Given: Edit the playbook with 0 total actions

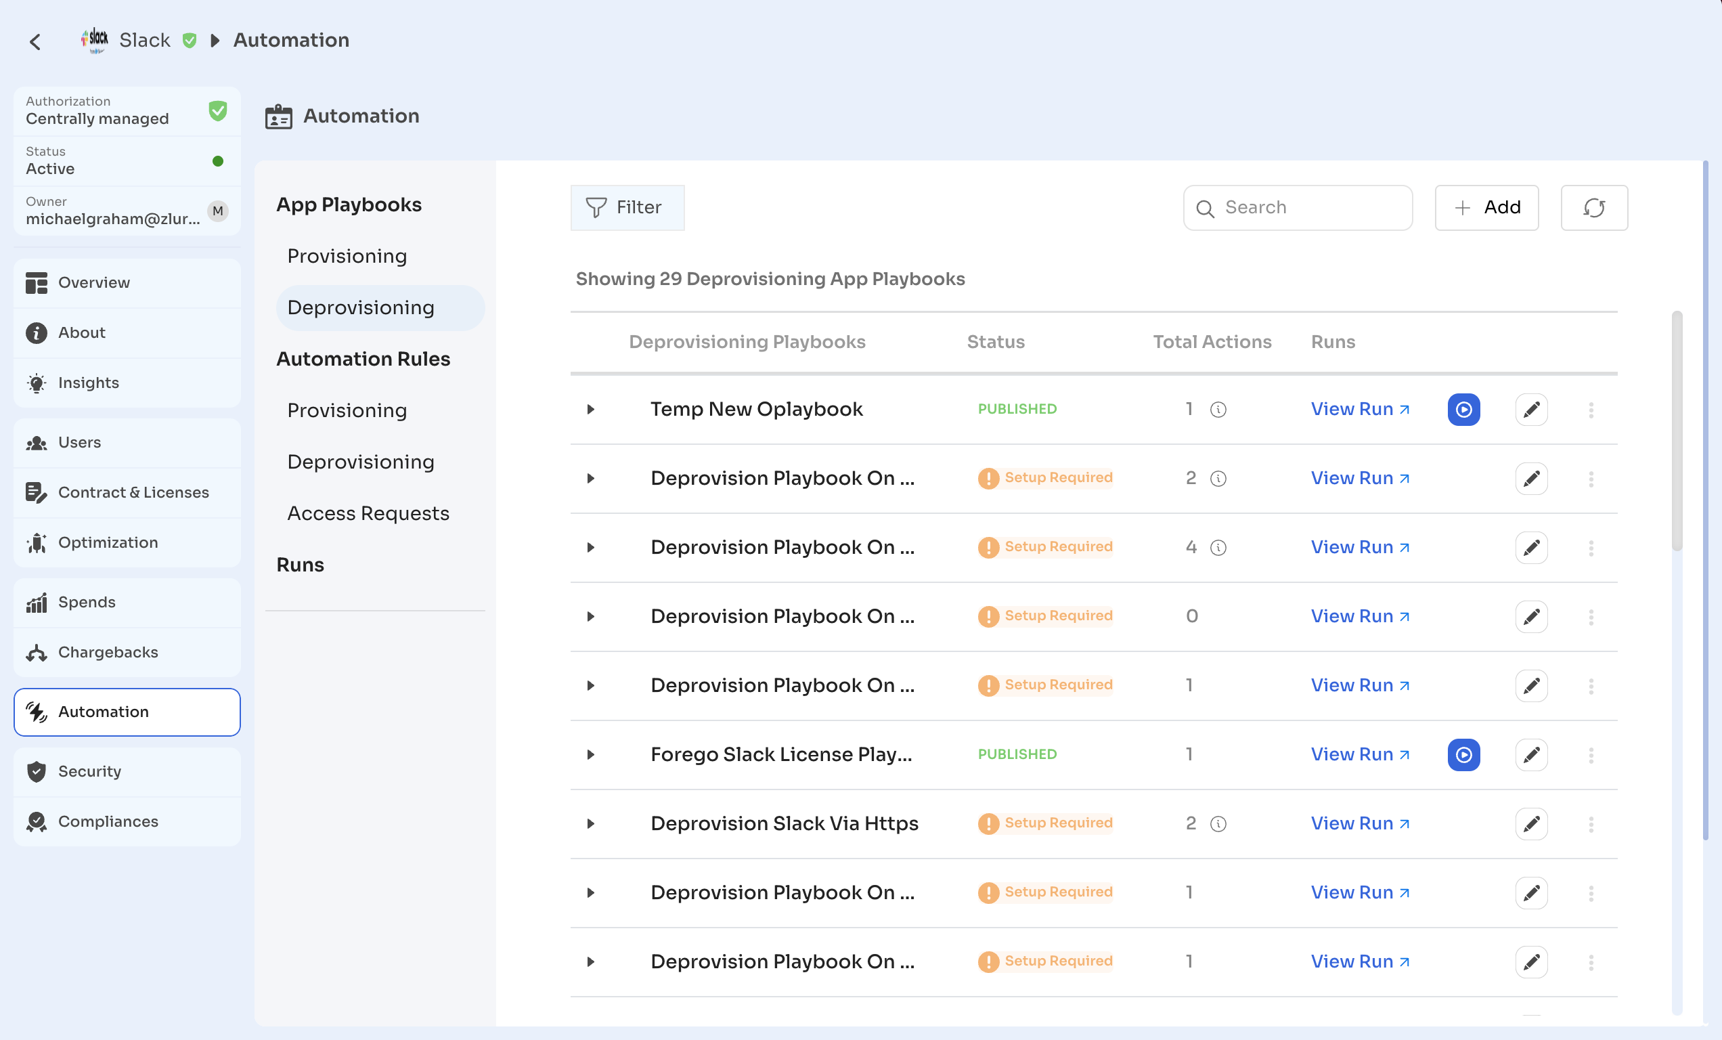Looking at the screenshot, I should [x=1531, y=617].
